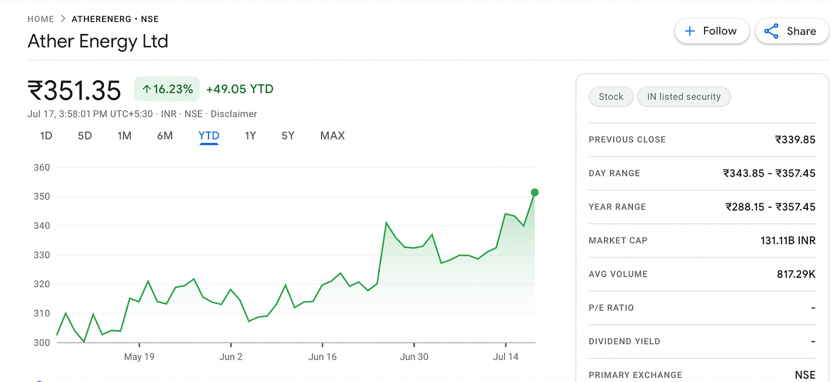This screenshot has height=382, width=830.
Task: Click the P/E RATIO label
Action: [x=611, y=307]
